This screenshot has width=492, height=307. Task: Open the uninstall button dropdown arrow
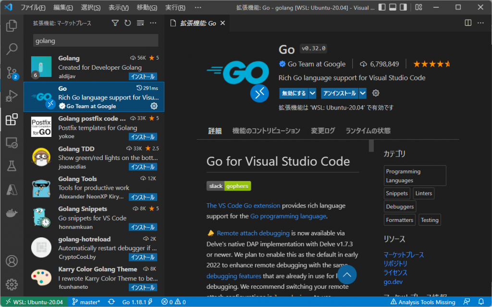pyautogui.click(x=363, y=93)
